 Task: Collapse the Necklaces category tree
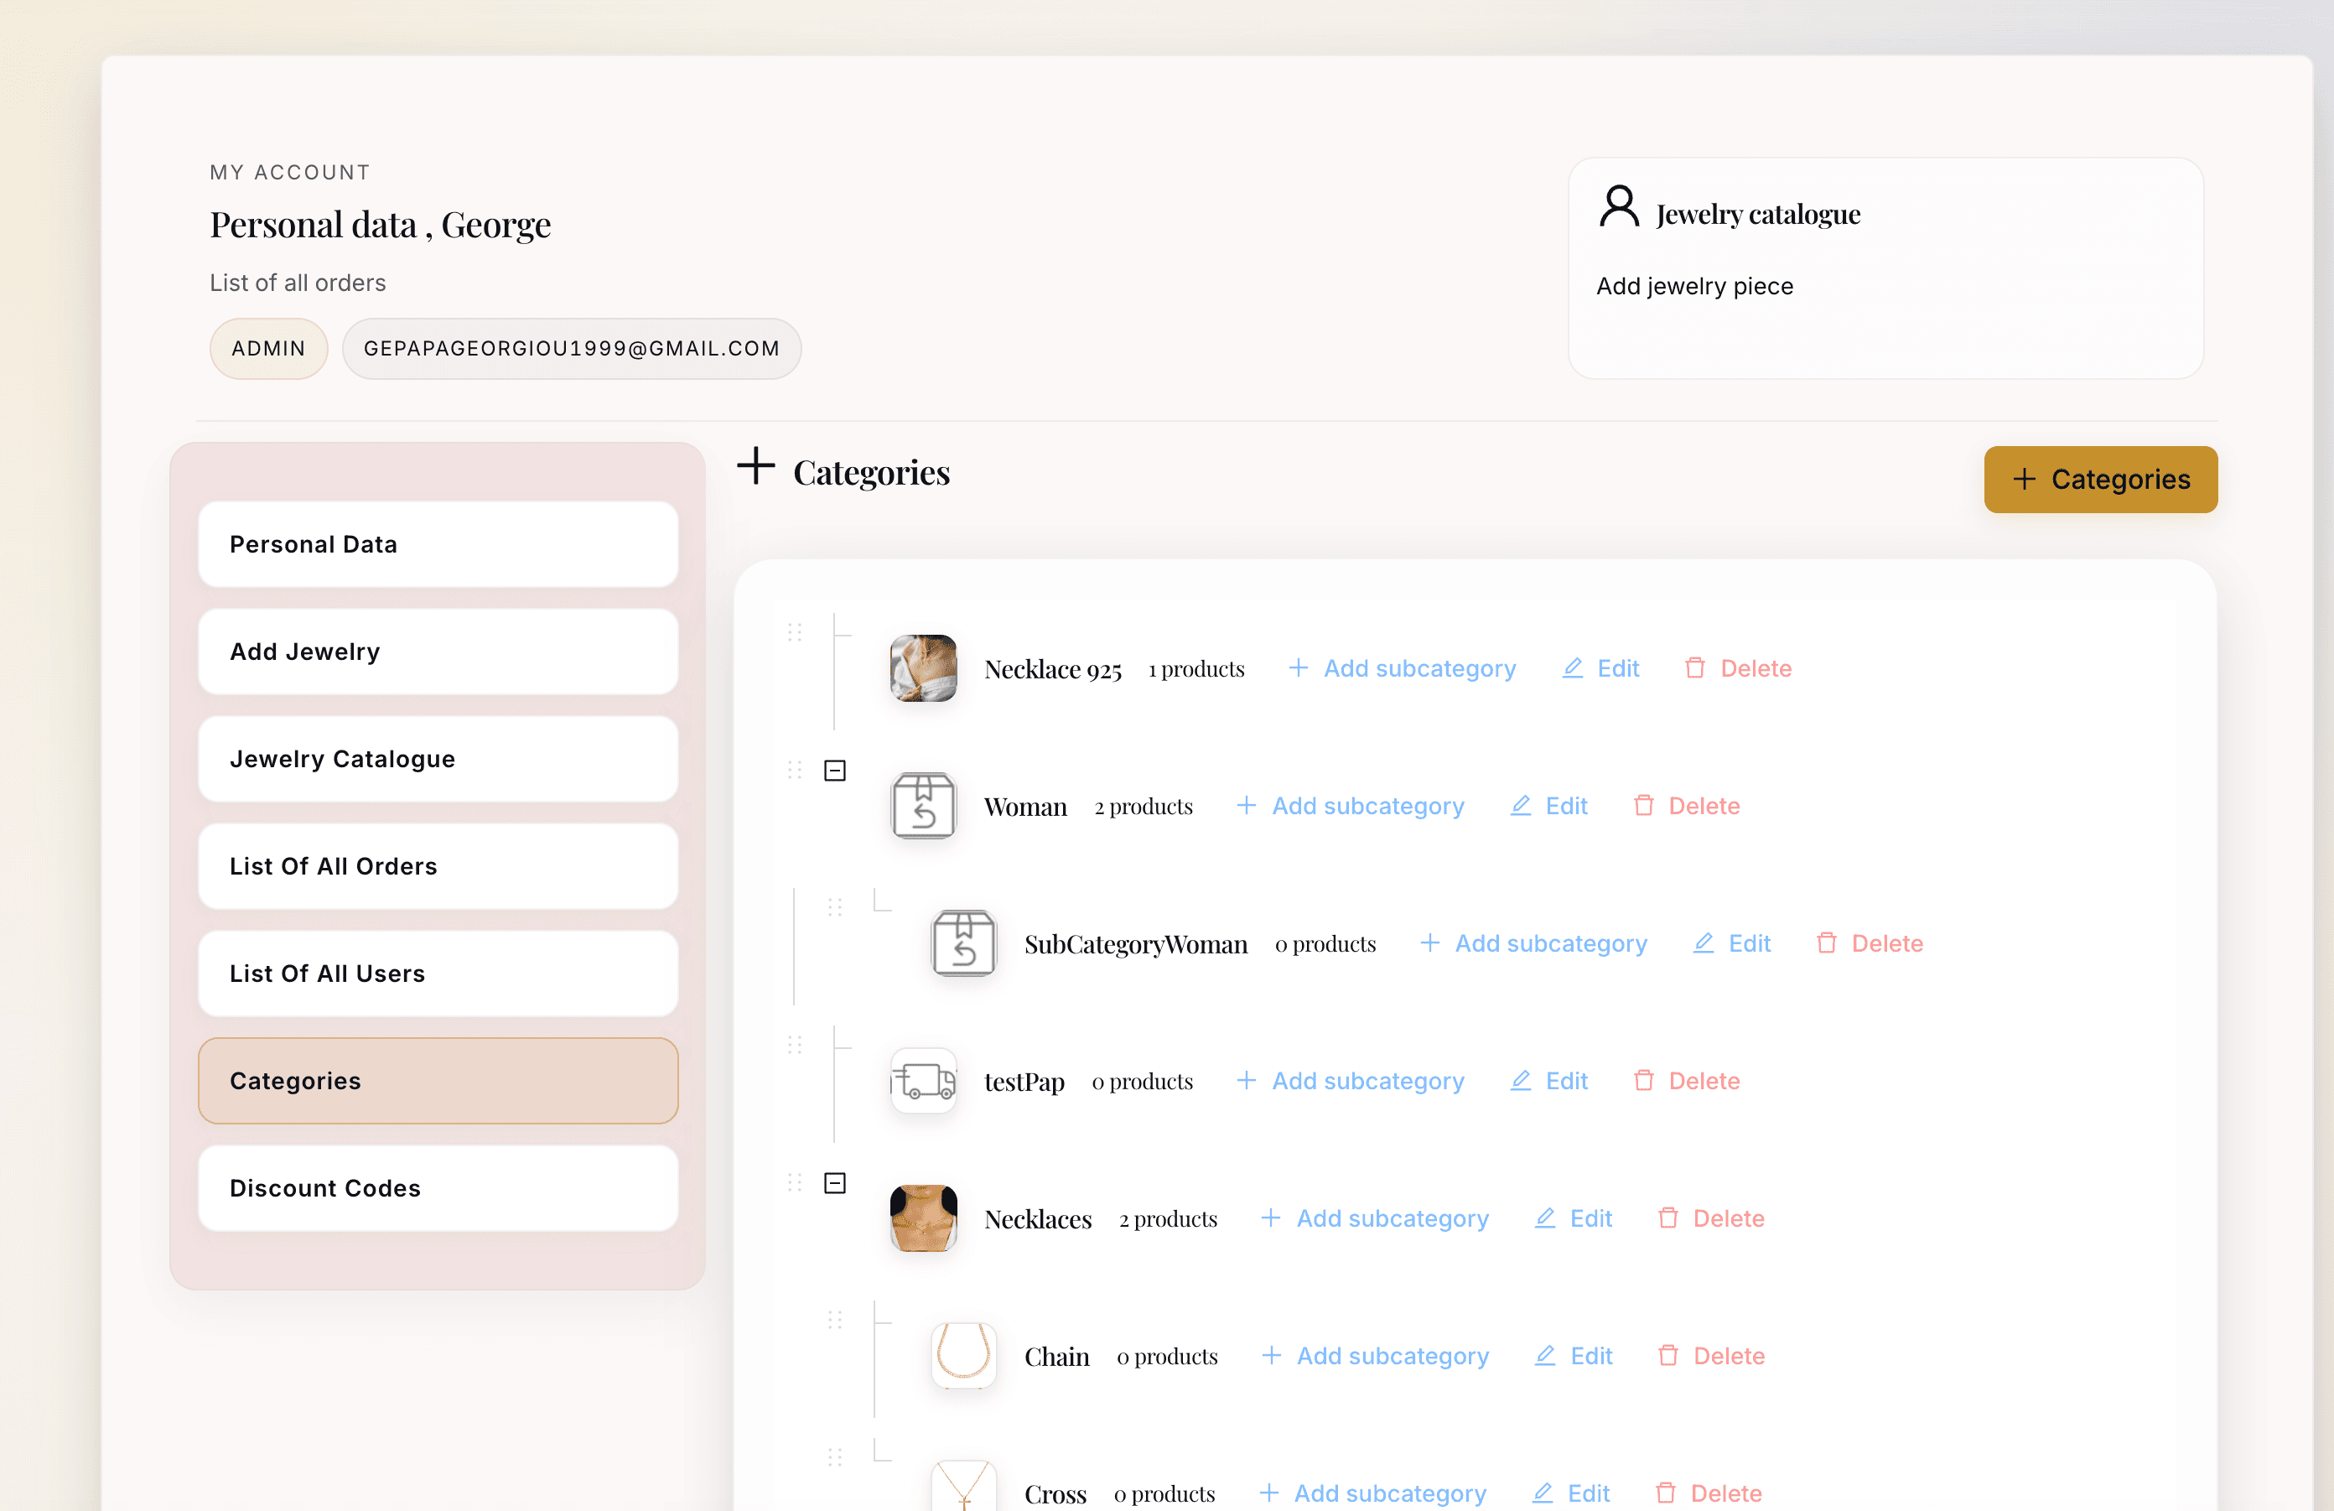[x=834, y=1183]
